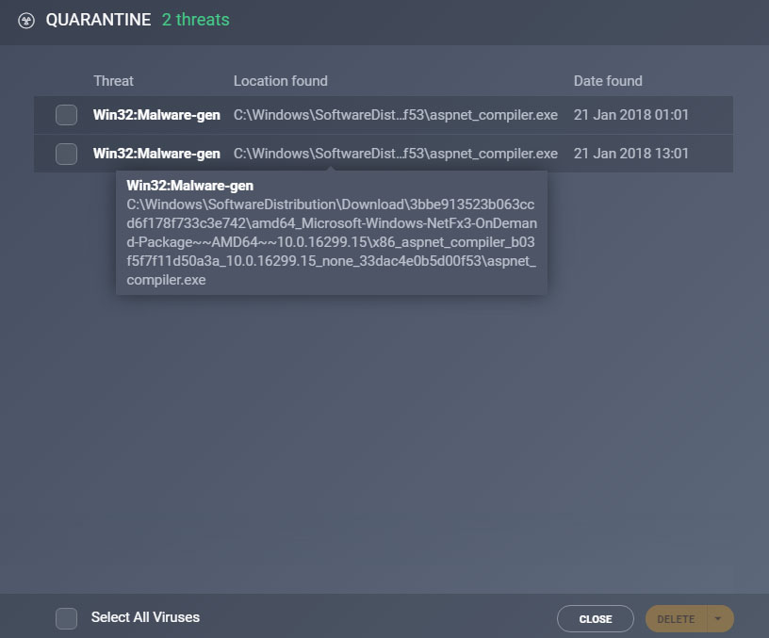Click location path of 01:01 threat
The width and height of the screenshot is (769, 638).
[x=395, y=115]
